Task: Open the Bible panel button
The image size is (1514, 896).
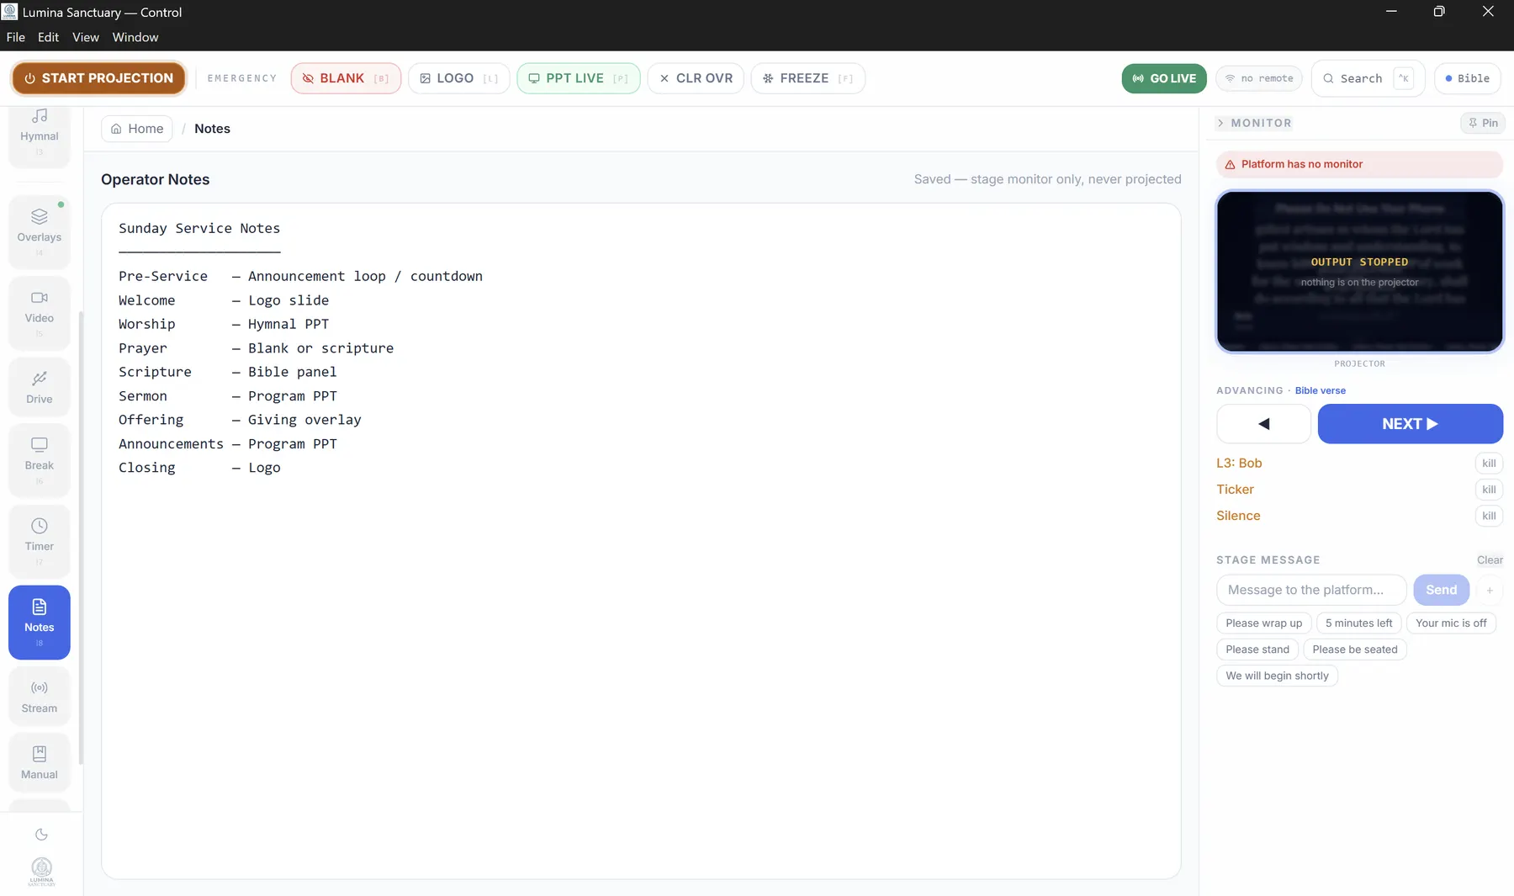Action: pyautogui.click(x=1467, y=78)
